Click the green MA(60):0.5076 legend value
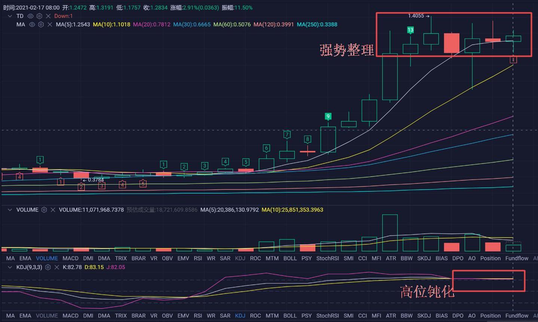Viewport: 538px width, 322px height. (x=232, y=24)
